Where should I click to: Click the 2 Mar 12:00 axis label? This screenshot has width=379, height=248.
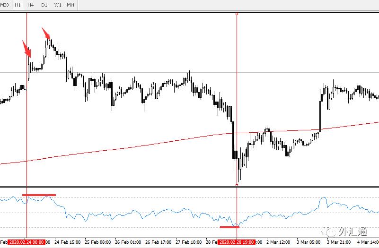(278, 242)
